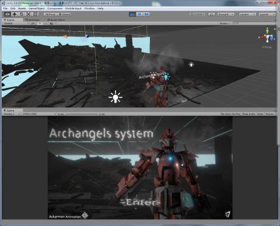Click the Play button
Image resolution: width=280 pixels, height=226 pixels.
pyautogui.click(x=132, y=15)
